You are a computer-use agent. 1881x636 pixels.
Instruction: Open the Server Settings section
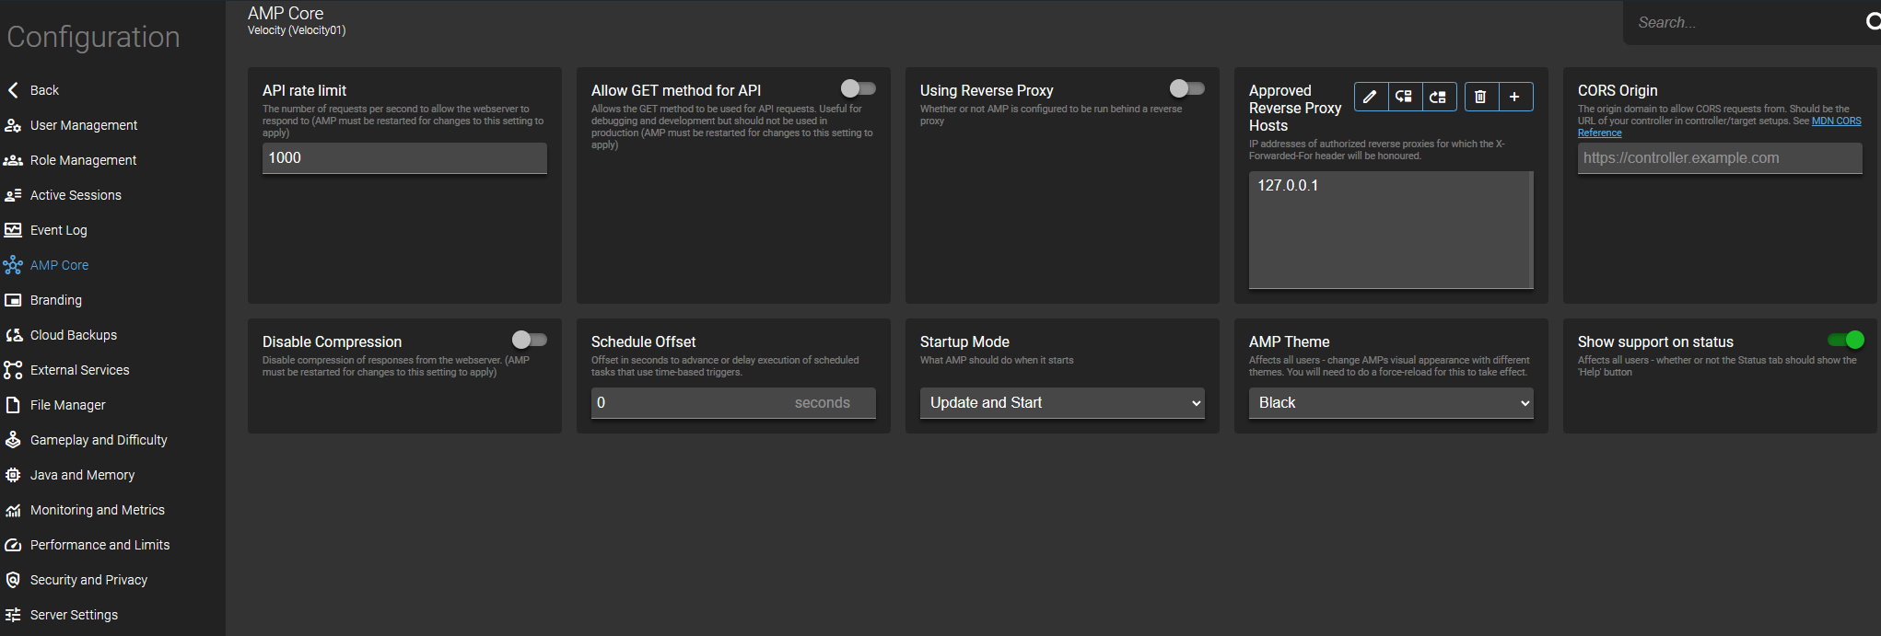click(x=74, y=615)
